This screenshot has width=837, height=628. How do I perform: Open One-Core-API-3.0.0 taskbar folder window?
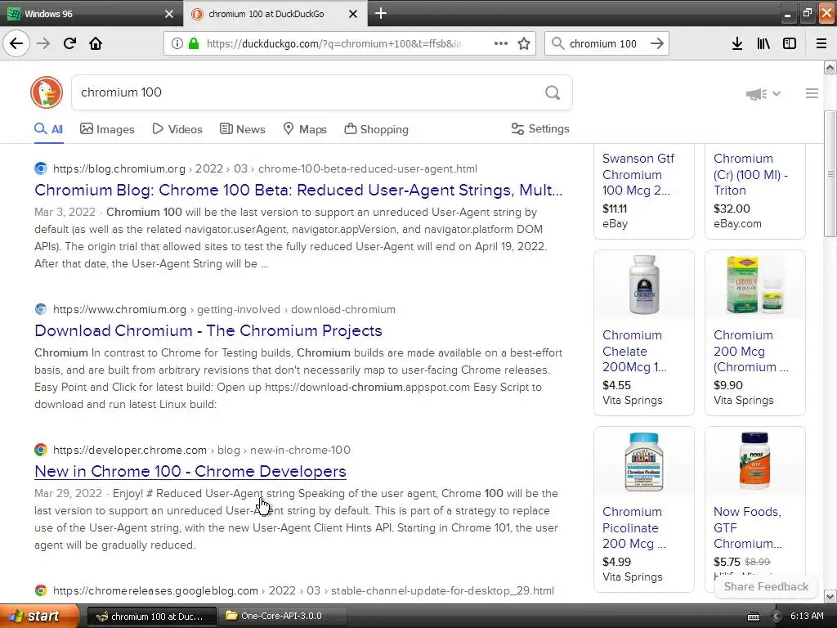283,617
